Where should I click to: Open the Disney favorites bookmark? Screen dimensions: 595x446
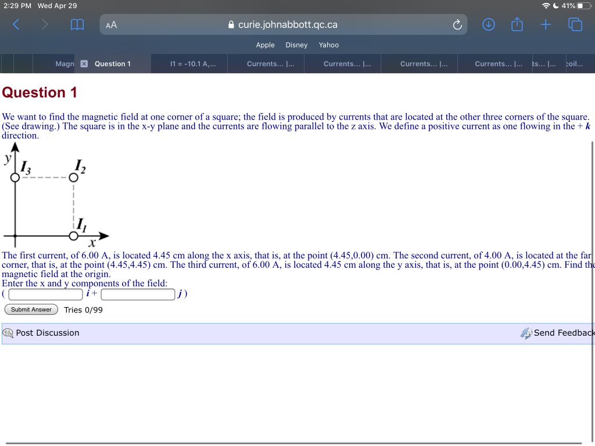tap(296, 45)
